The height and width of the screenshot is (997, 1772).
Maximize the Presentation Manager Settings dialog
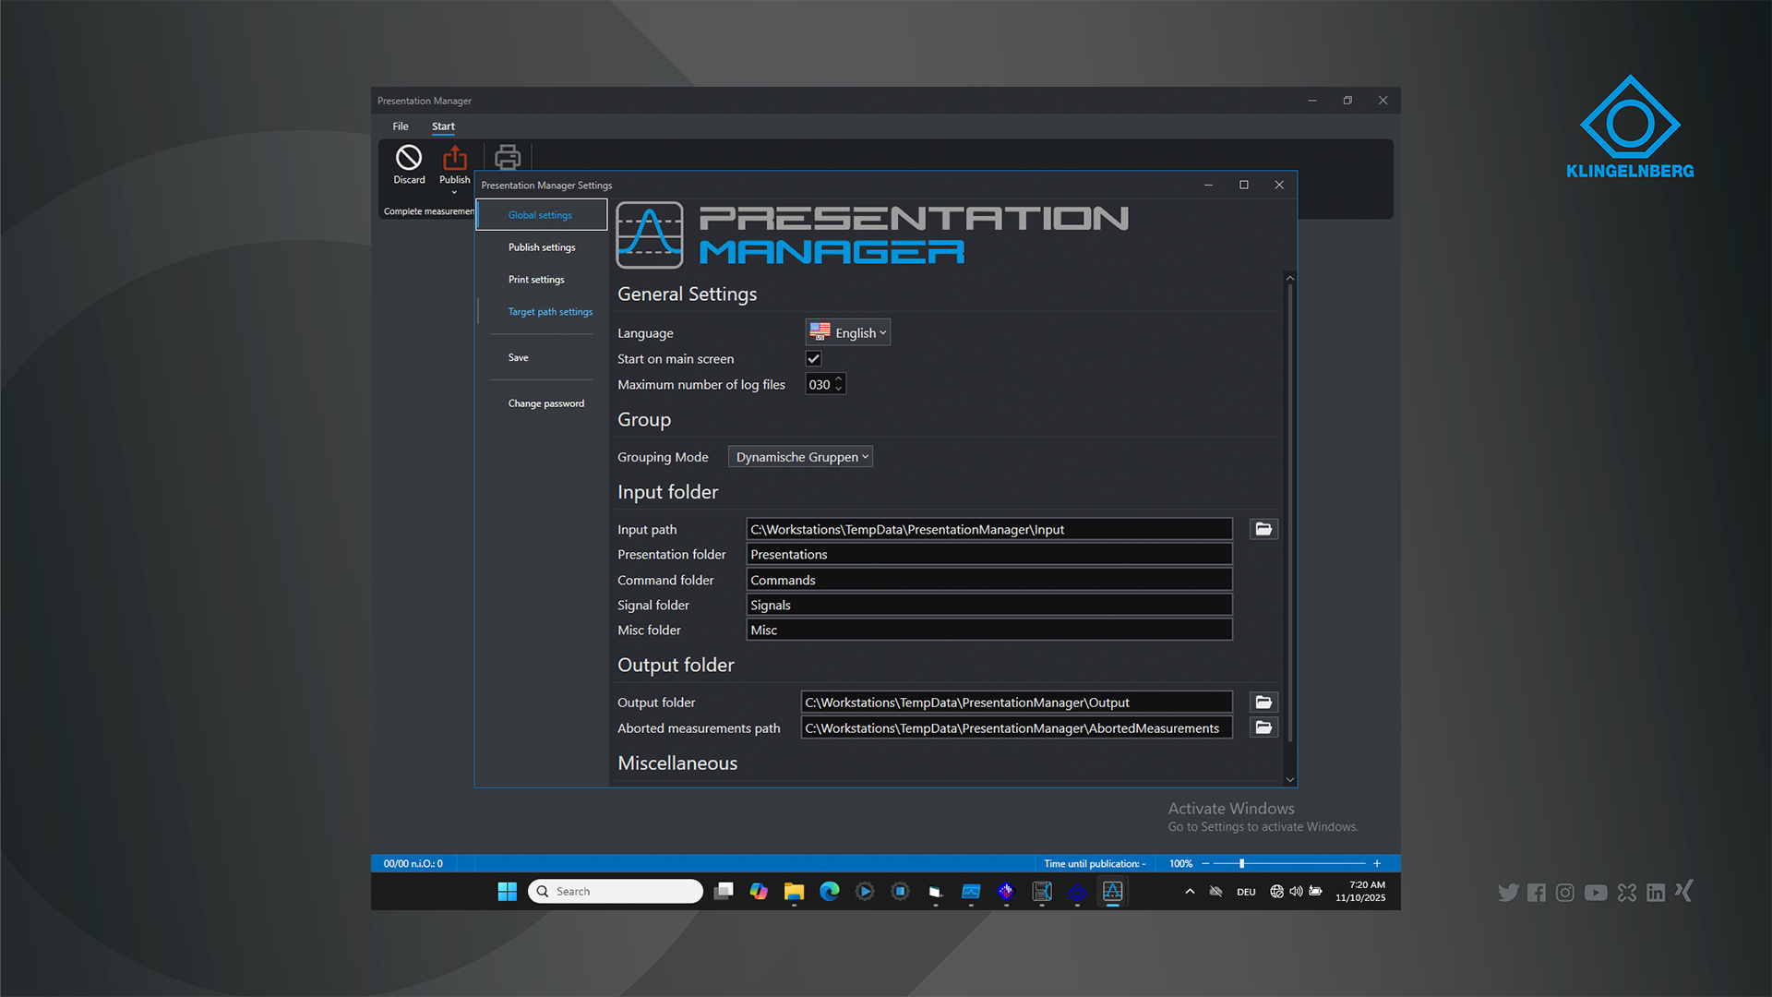pos(1244,185)
